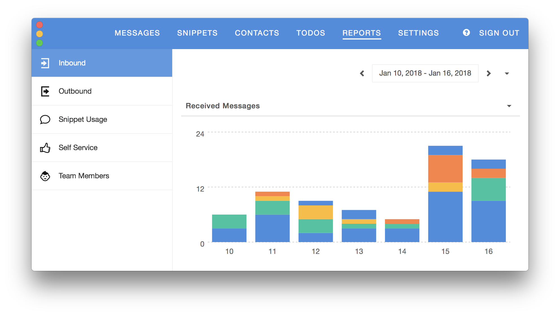Open help via question mark icon
This screenshot has width=560, height=316.
[x=466, y=33]
